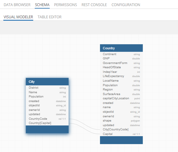Select the City[CountryCode] row in Country
The height and width of the screenshot is (152, 178).
121,129
